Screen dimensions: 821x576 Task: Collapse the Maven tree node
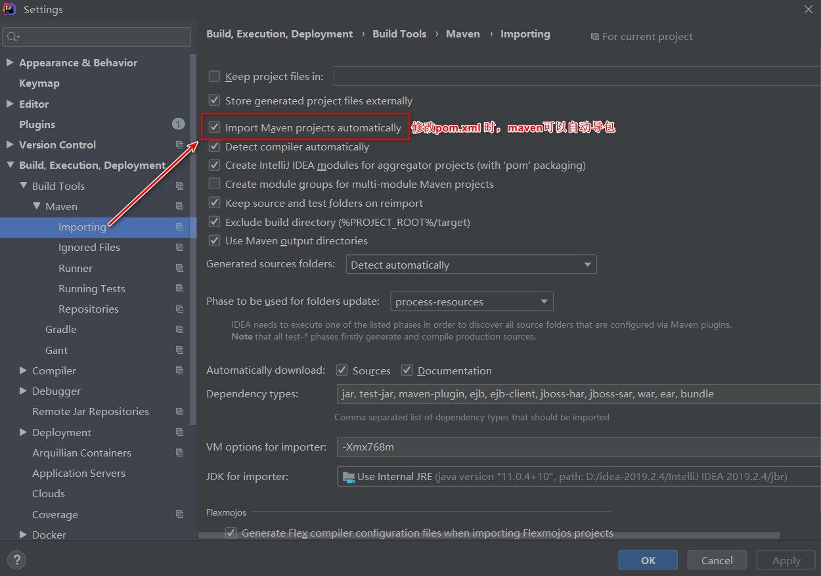(x=36, y=206)
